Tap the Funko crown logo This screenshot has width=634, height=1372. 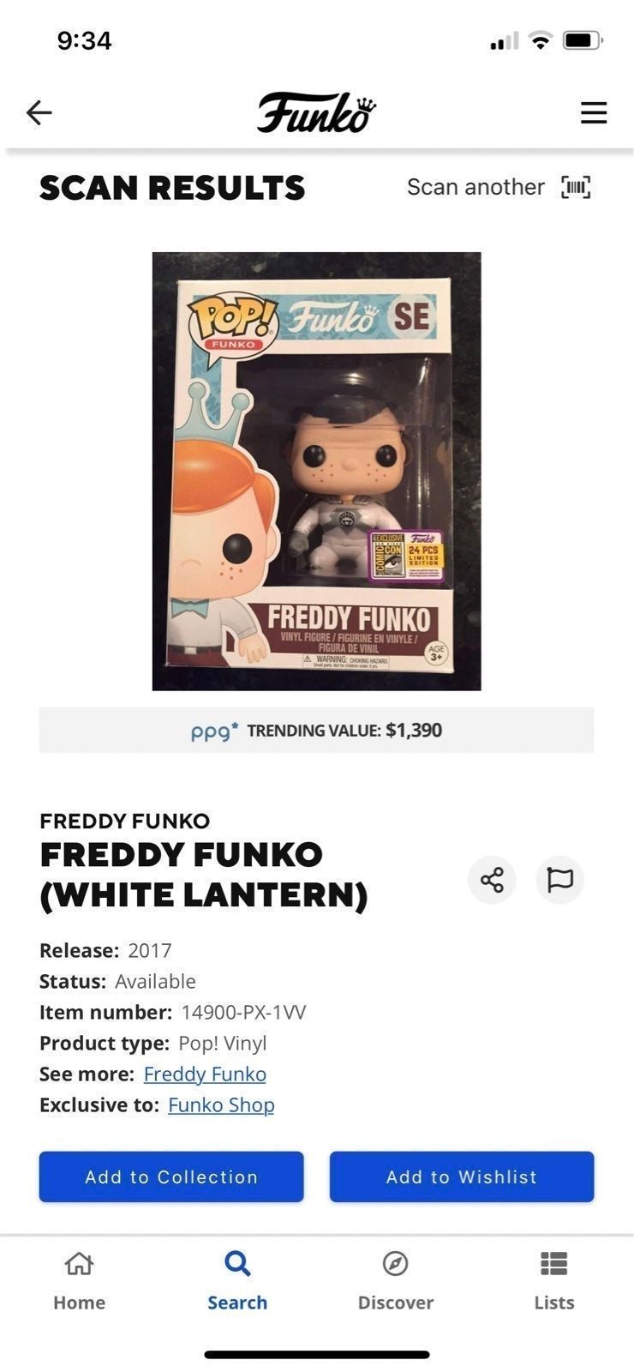317,112
